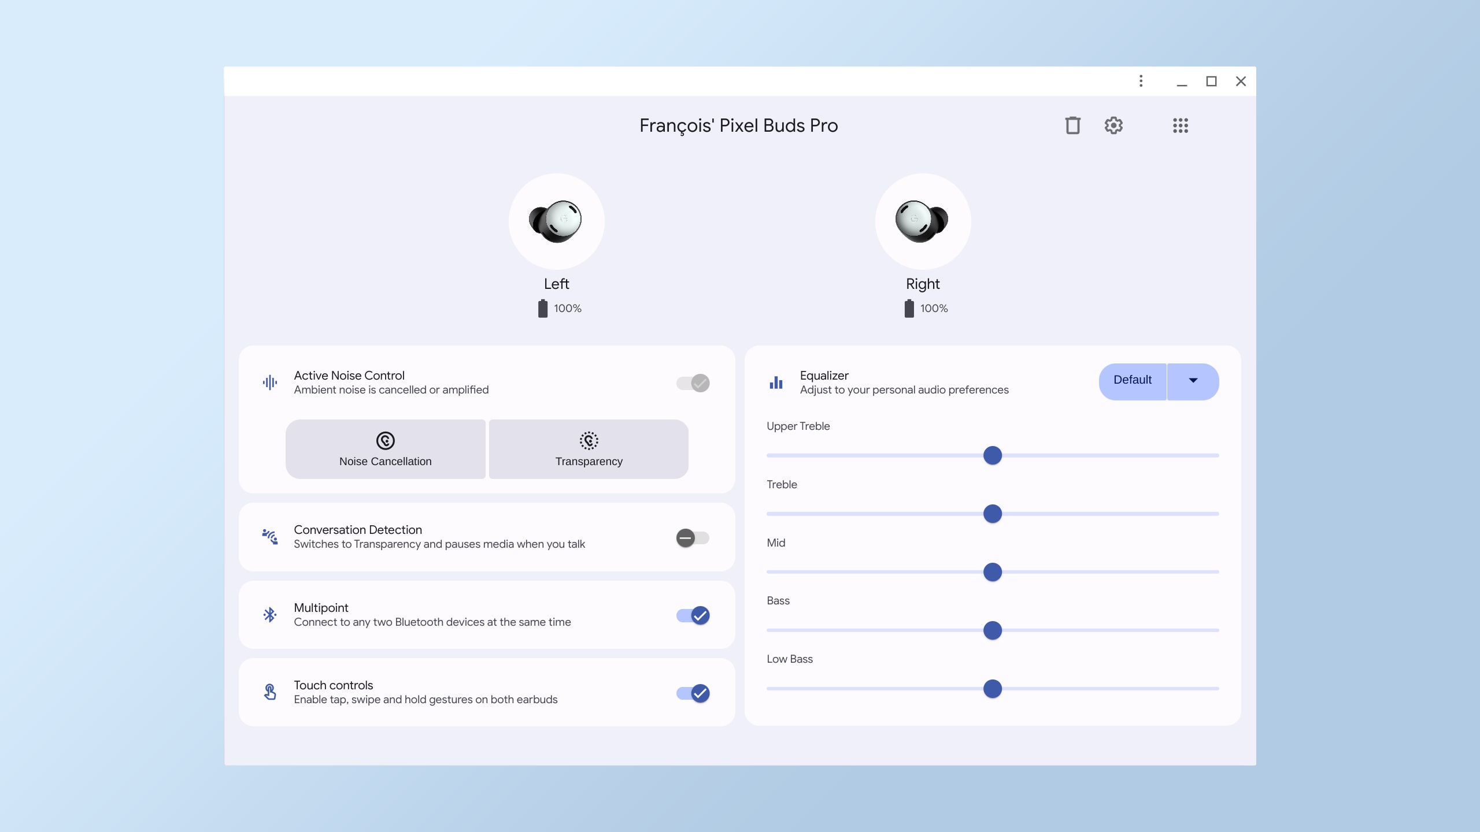1480x832 pixels.
Task: Click the Conversation Detection icon
Action: [269, 536]
